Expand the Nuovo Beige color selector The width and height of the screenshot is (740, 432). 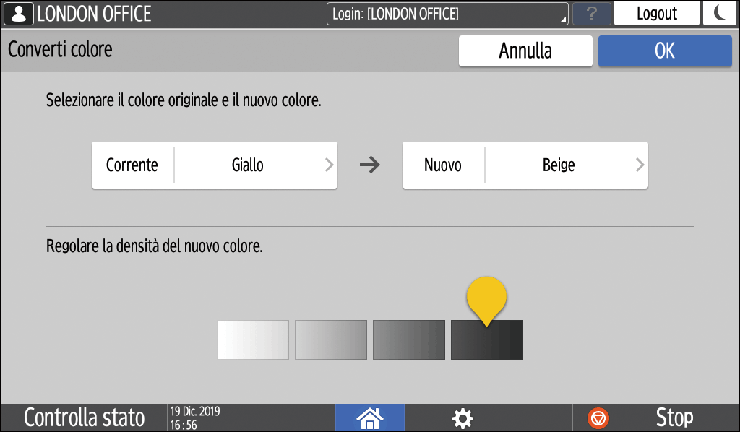point(525,165)
